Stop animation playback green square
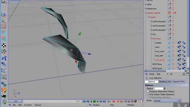The width and height of the screenshot is (190, 107). pyautogui.click(x=94, y=101)
